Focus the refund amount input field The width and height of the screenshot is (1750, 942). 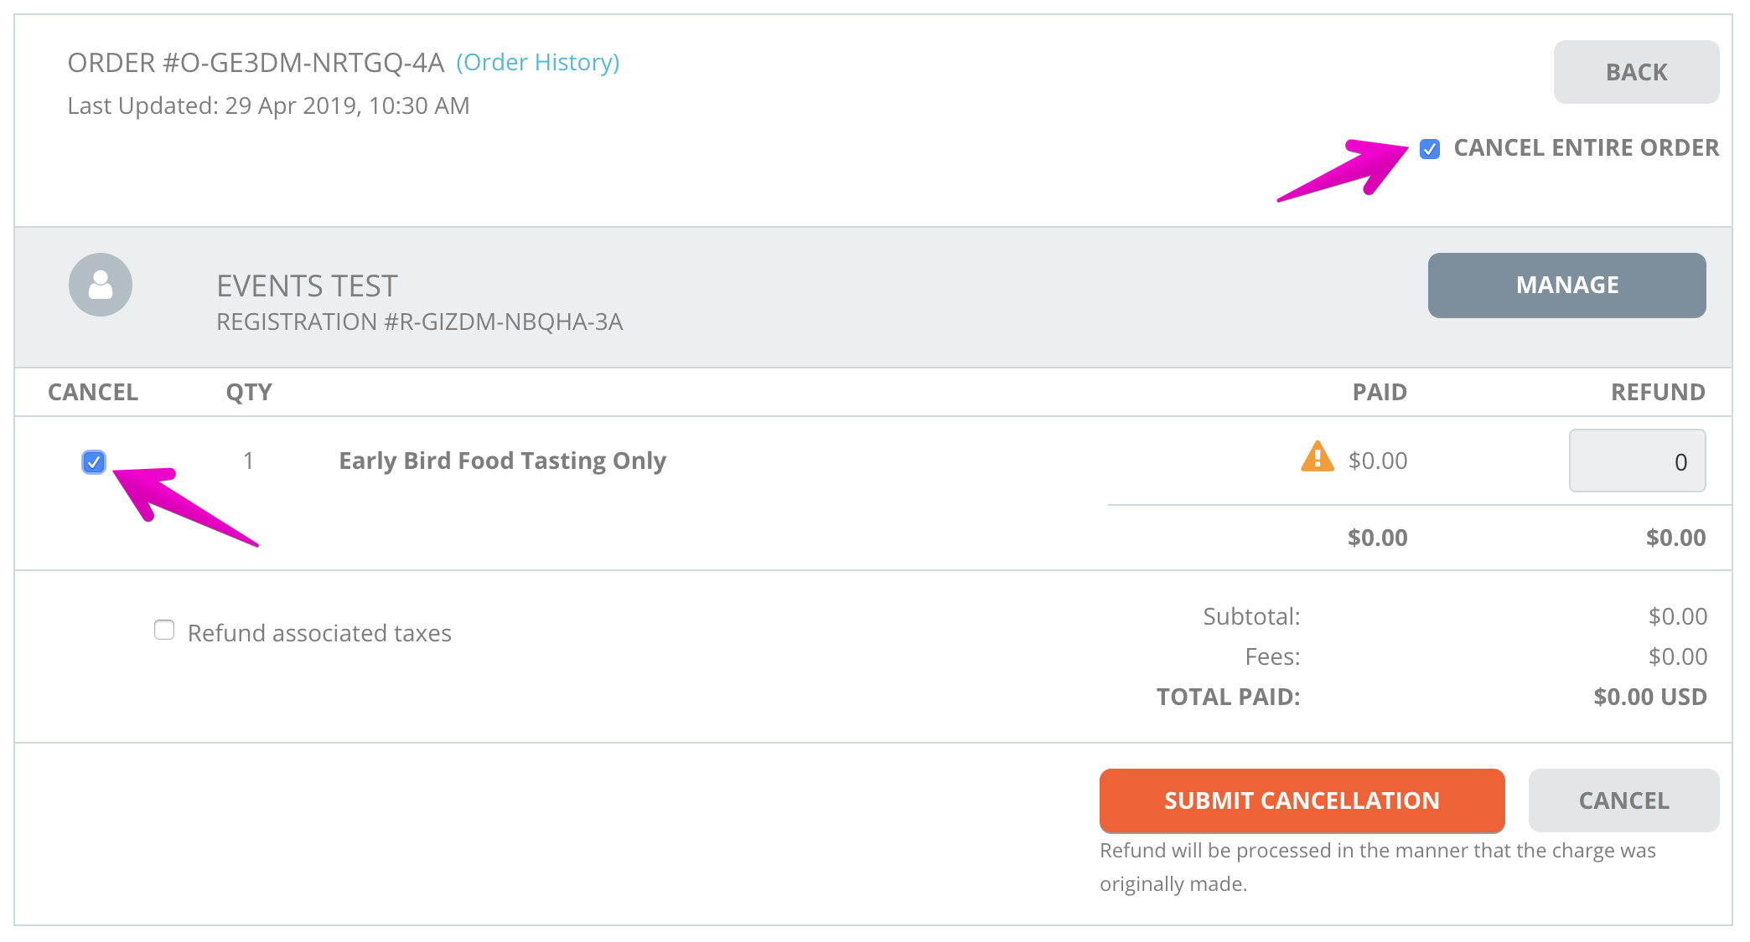1637,461
